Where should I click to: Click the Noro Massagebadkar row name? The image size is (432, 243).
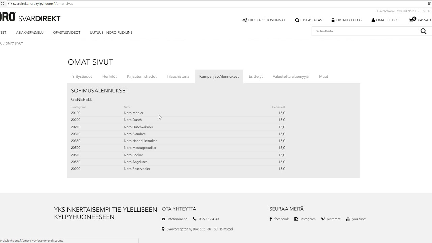click(x=140, y=148)
